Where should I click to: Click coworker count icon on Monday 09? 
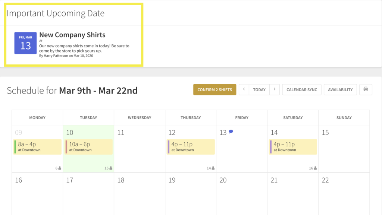pos(60,168)
